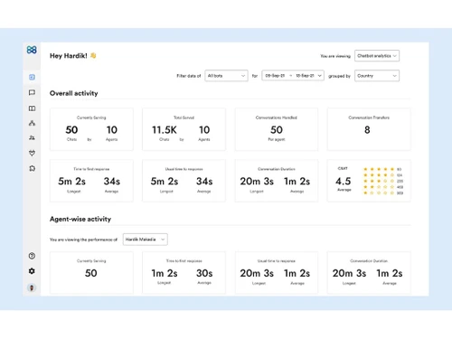
Task: Open the help question-mark icon
Action: point(32,256)
